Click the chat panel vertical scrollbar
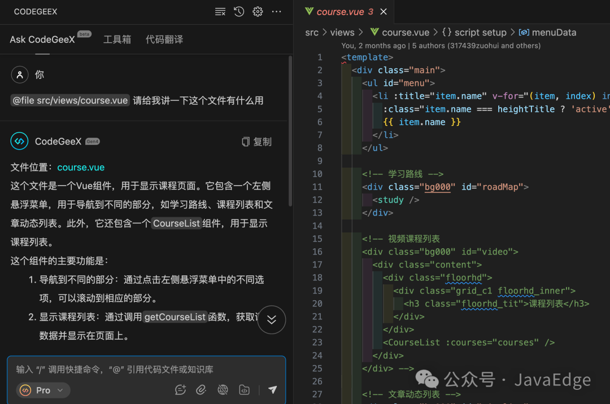The height and width of the screenshot is (404, 610). tap(290, 131)
